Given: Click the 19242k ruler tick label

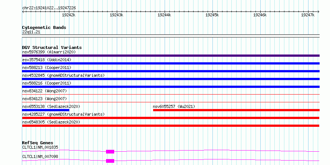Looking at the screenshot, I should click(69, 15).
